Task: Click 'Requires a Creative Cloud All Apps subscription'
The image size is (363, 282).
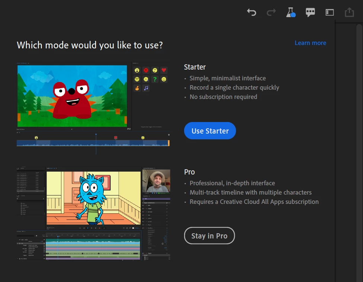Action: [x=254, y=202]
